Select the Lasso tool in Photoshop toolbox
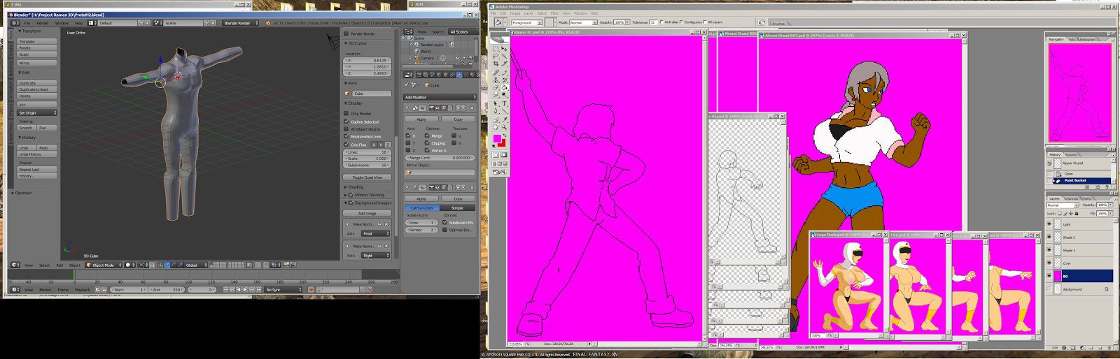Screen dimensions: 1120x359 (x=496, y=56)
